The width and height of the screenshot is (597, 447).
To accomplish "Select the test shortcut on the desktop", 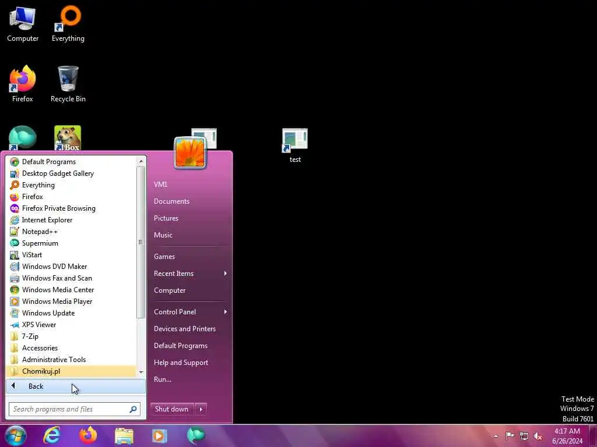I will tap(295, 146).
